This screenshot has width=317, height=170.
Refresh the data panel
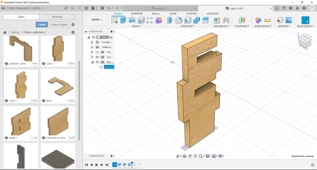pyautogui.click(x=66, y=8)
